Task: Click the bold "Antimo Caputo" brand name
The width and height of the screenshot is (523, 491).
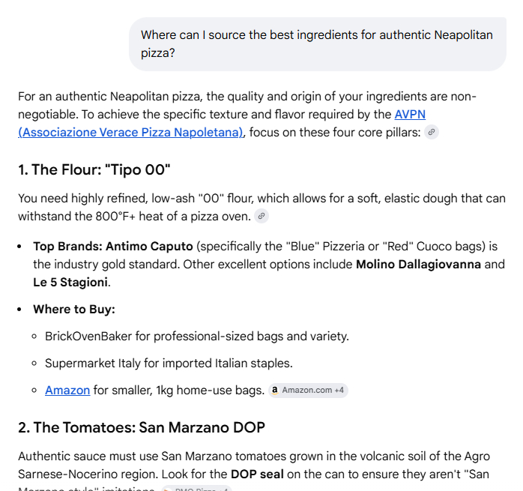Action: 149,247
